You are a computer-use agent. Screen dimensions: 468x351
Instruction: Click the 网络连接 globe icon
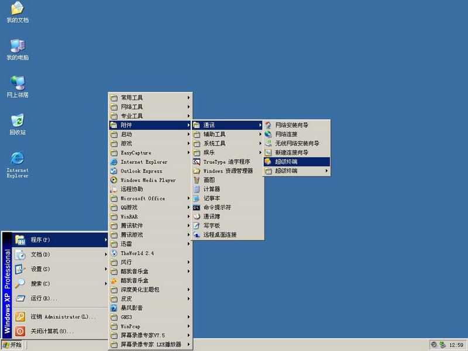coord(269,135)
